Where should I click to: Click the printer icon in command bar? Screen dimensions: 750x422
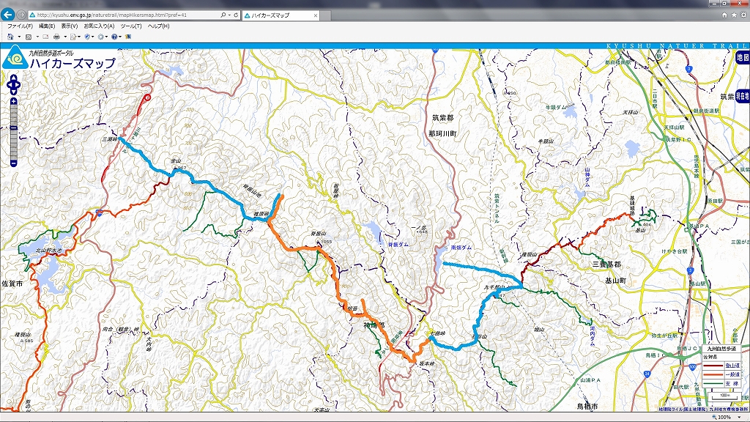56,37
